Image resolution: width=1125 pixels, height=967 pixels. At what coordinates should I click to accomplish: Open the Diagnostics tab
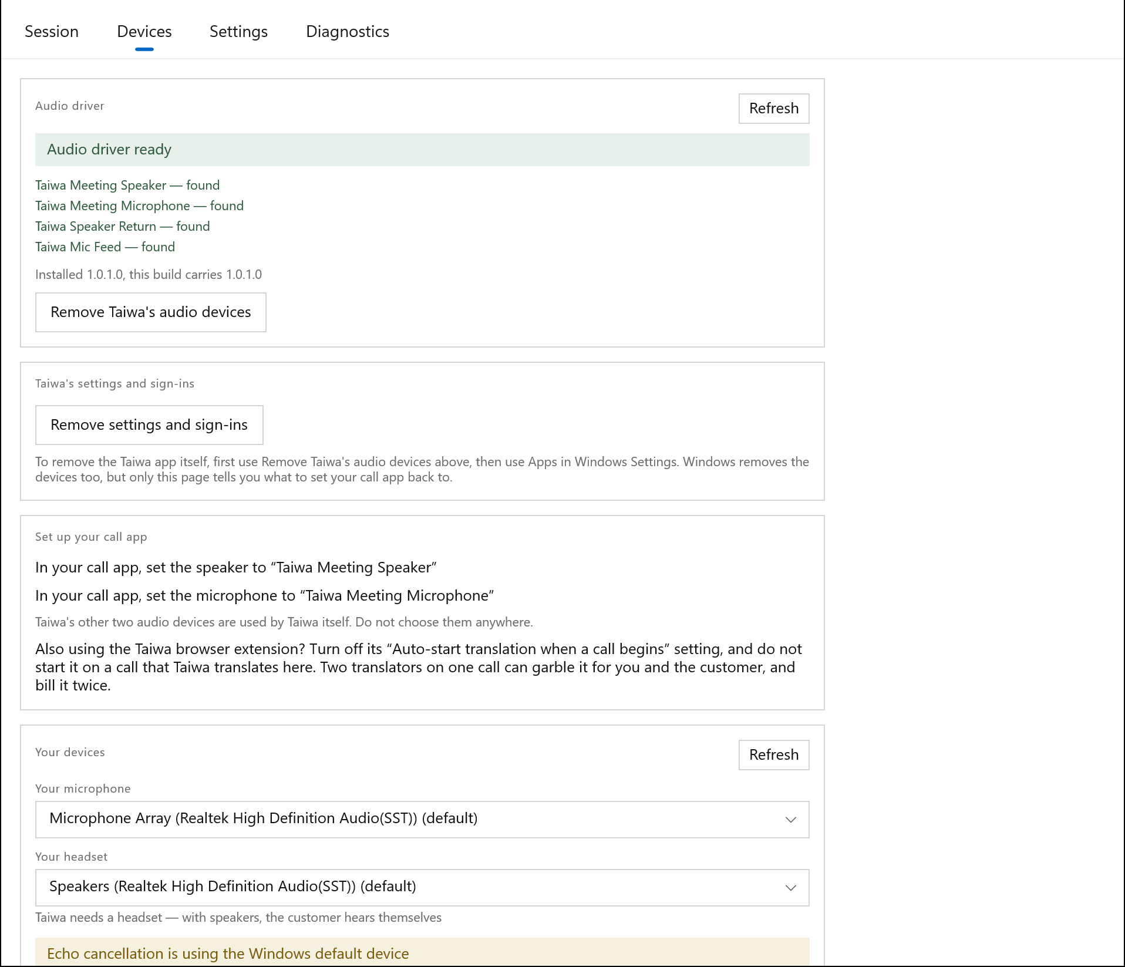348,32
